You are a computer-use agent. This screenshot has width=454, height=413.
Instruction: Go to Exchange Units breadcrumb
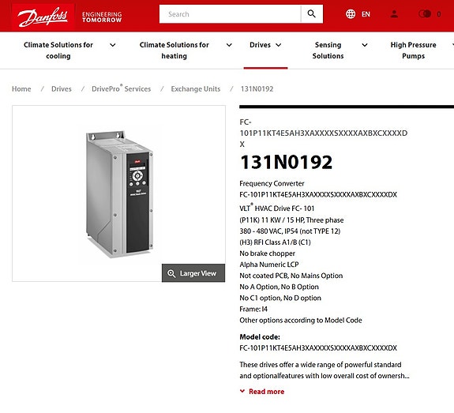pyautogui.click(x=196, y=89)
